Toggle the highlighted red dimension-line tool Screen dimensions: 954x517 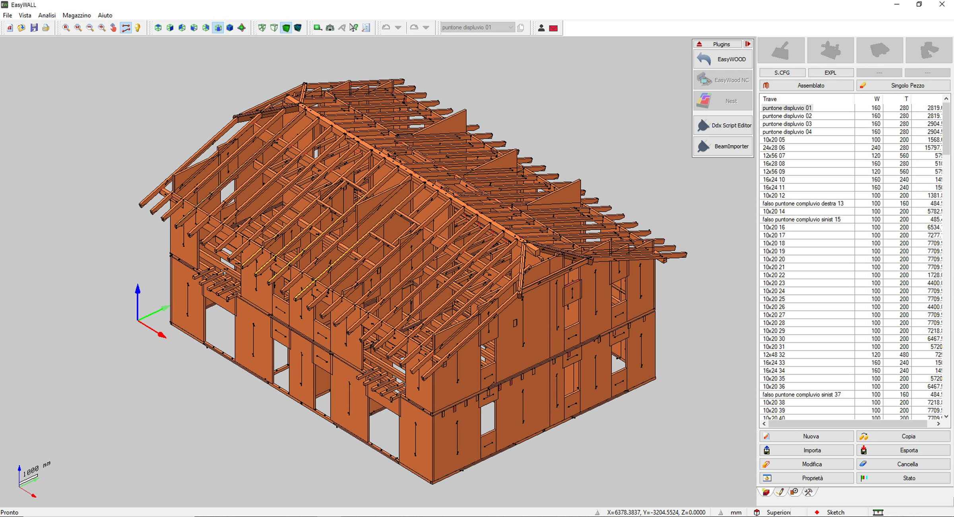point(126,28)
